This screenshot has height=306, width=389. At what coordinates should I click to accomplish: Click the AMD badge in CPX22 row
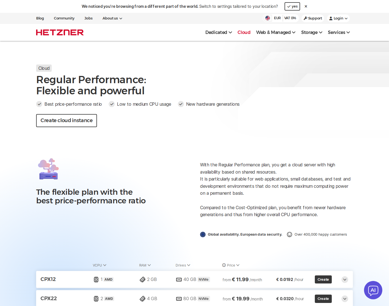[x=109, y=299]
